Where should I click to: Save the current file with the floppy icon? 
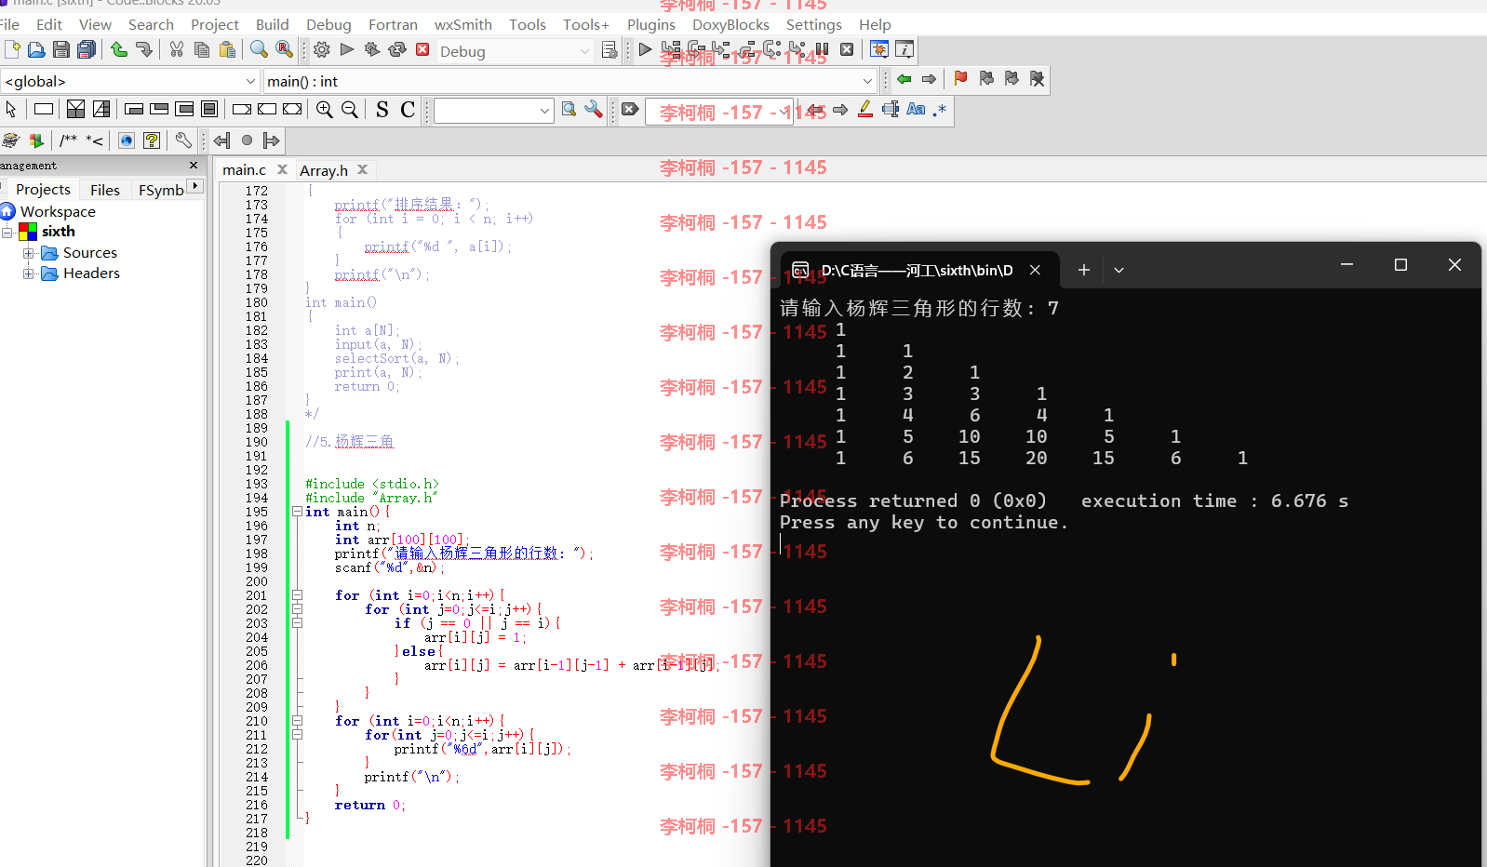click(x=61, y=49)
